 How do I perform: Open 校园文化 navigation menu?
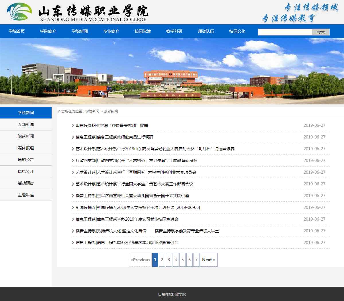237,31
